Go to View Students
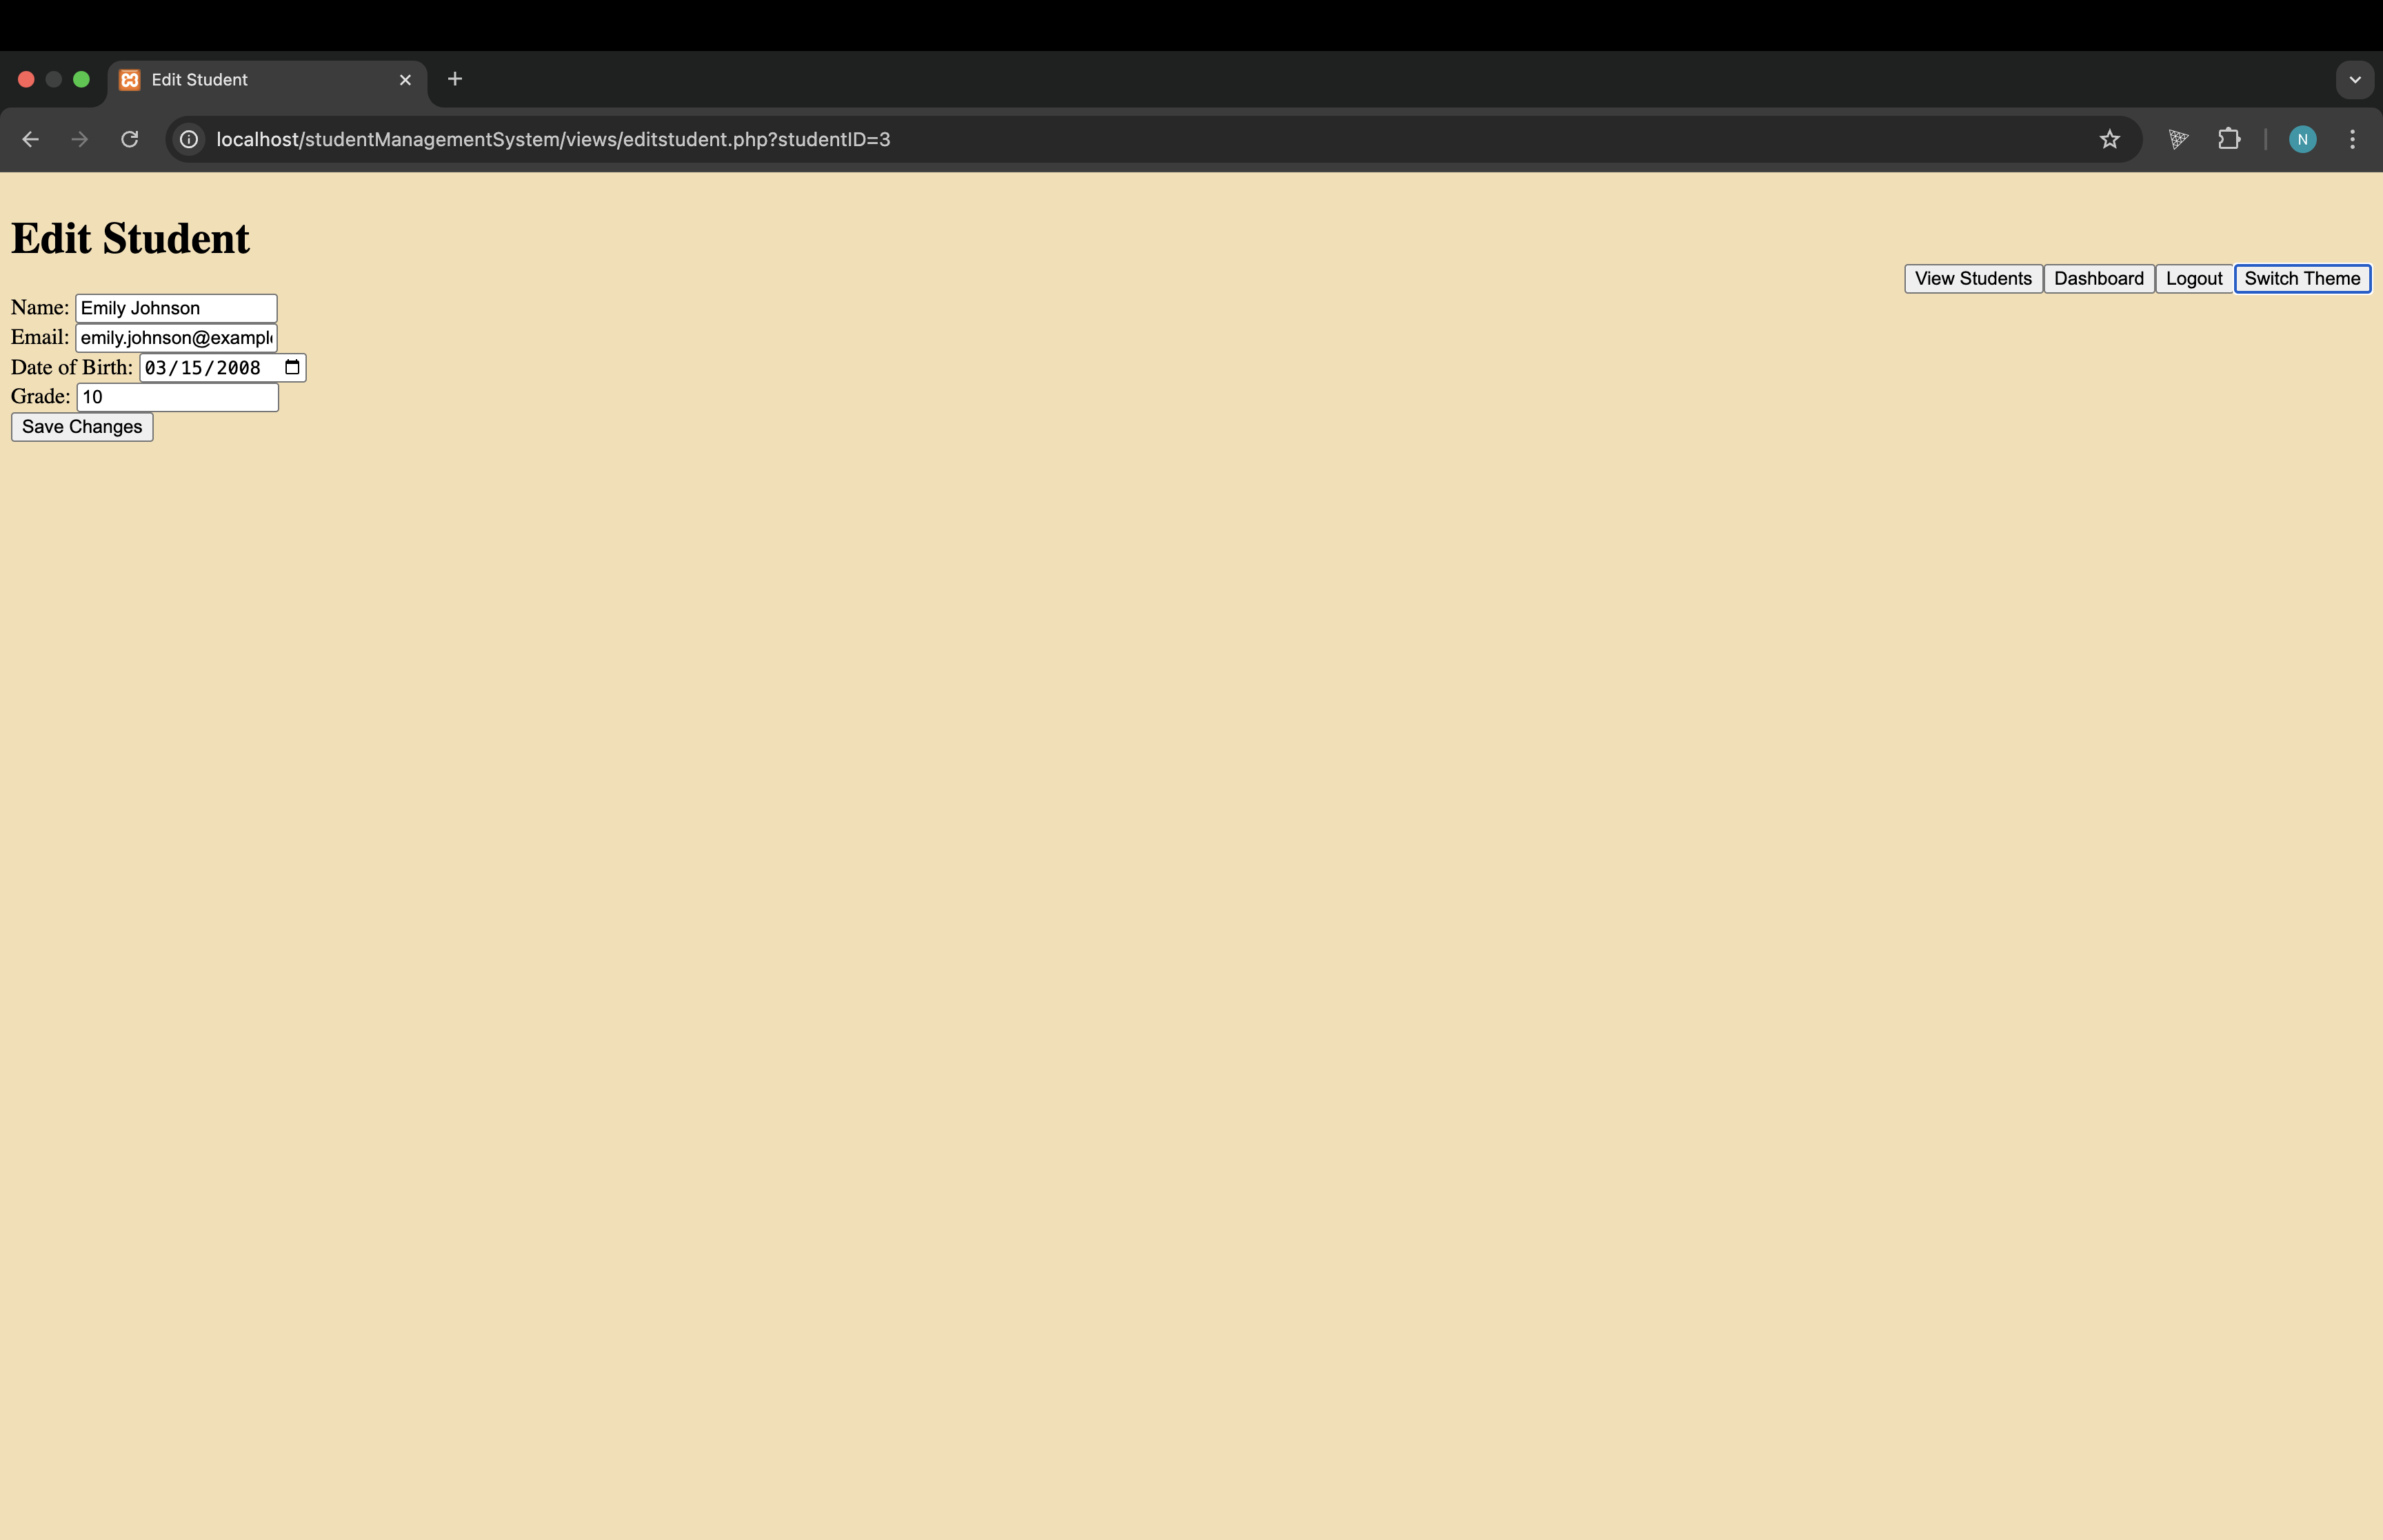The height and width of the screenshot is (1540, 2383). pyautogui.click(x=1972, y=279)
